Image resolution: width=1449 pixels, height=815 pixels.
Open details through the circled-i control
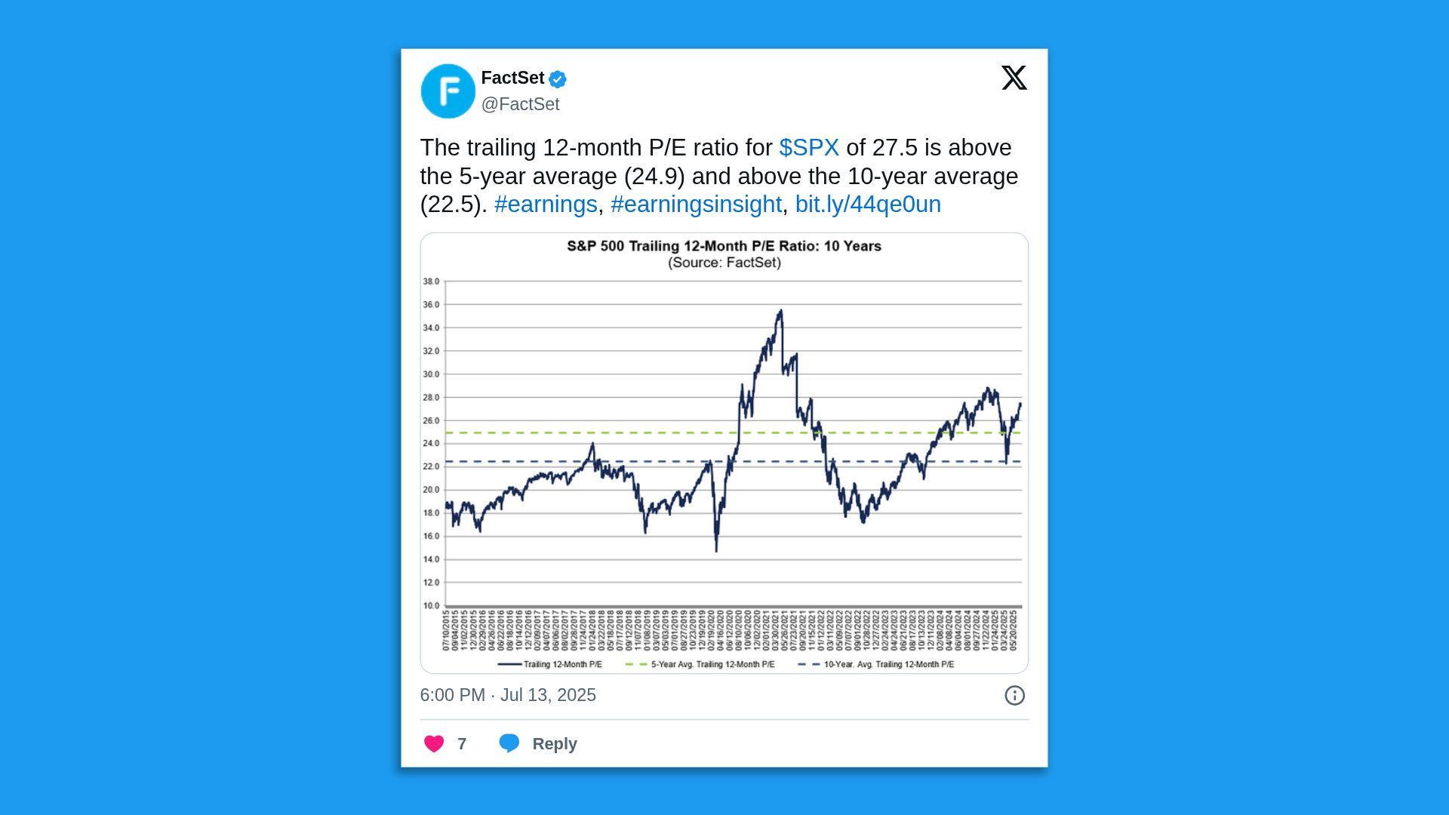coord(1015,695)
